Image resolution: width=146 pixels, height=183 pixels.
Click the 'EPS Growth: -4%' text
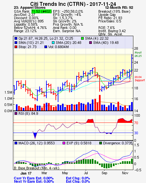click(67, 15)
